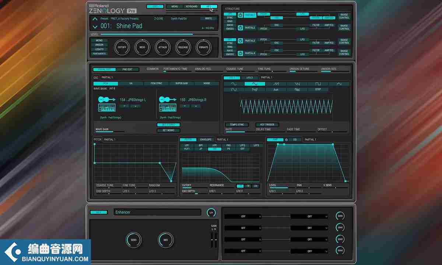Click the 155 JP8Strings R instrument icon
The height and width of the screenshot is (265, 442).
167,104
